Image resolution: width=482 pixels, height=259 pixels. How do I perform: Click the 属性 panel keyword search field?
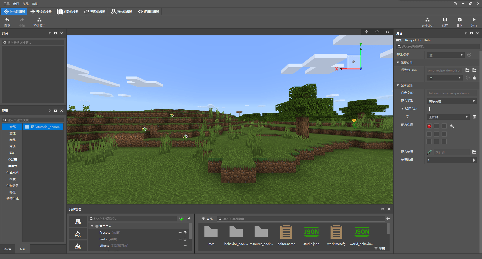click(438, 46)
